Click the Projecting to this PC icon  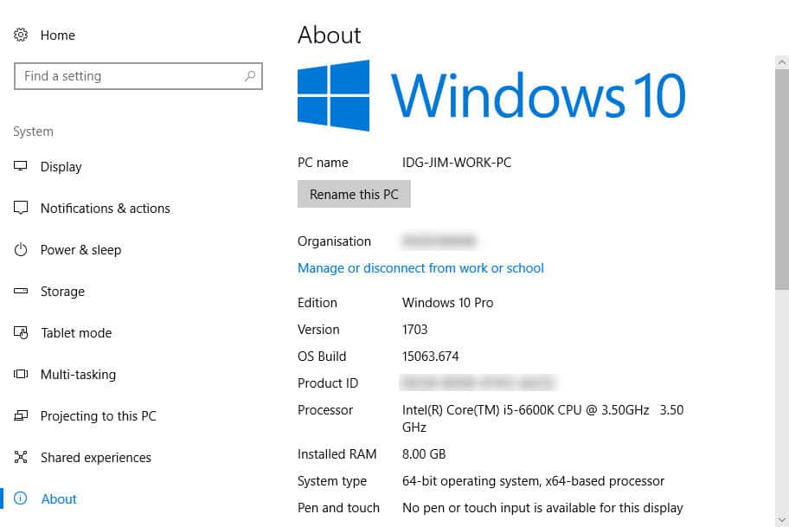[21, 416]
